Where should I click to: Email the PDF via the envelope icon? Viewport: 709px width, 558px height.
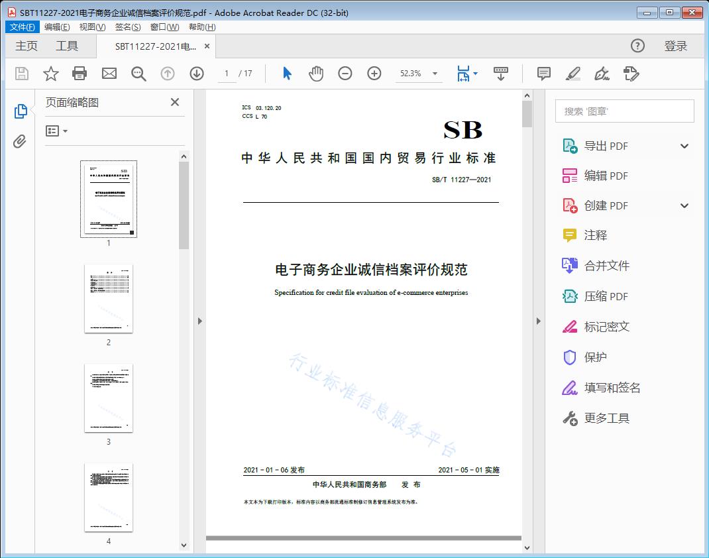click(x=109, y=74)
